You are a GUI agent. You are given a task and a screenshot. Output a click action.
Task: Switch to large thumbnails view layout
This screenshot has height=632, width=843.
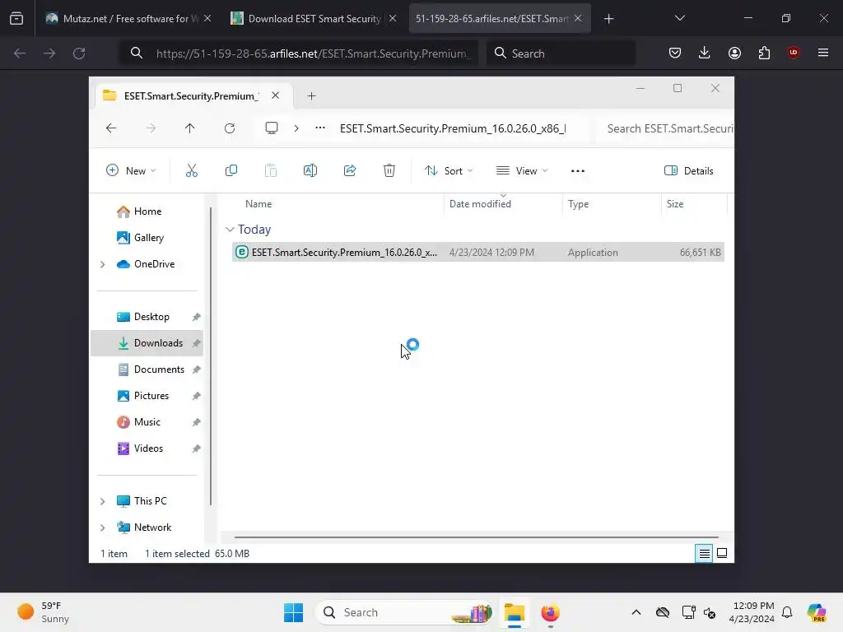pos(722,553)
